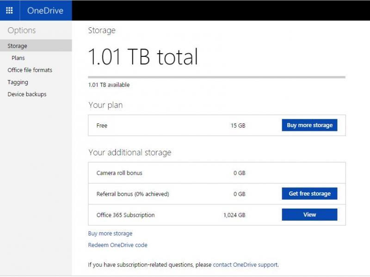Click the Storage page heading
370x277 pixels.
click(102, 31)
